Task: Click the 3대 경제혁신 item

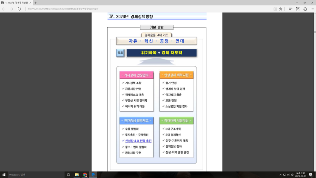Action: pos(173,135)
